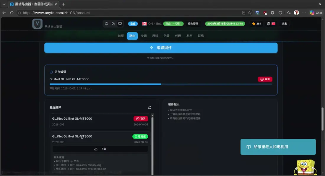Refresh the recent compilations list
The image size is (325, 176).
pos(150,107)
